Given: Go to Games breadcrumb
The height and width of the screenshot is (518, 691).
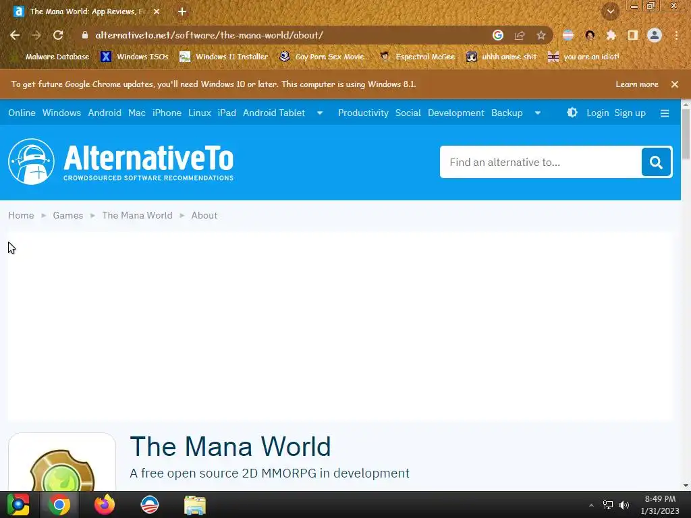Looking at the screenshot, I should click(68, 215).
